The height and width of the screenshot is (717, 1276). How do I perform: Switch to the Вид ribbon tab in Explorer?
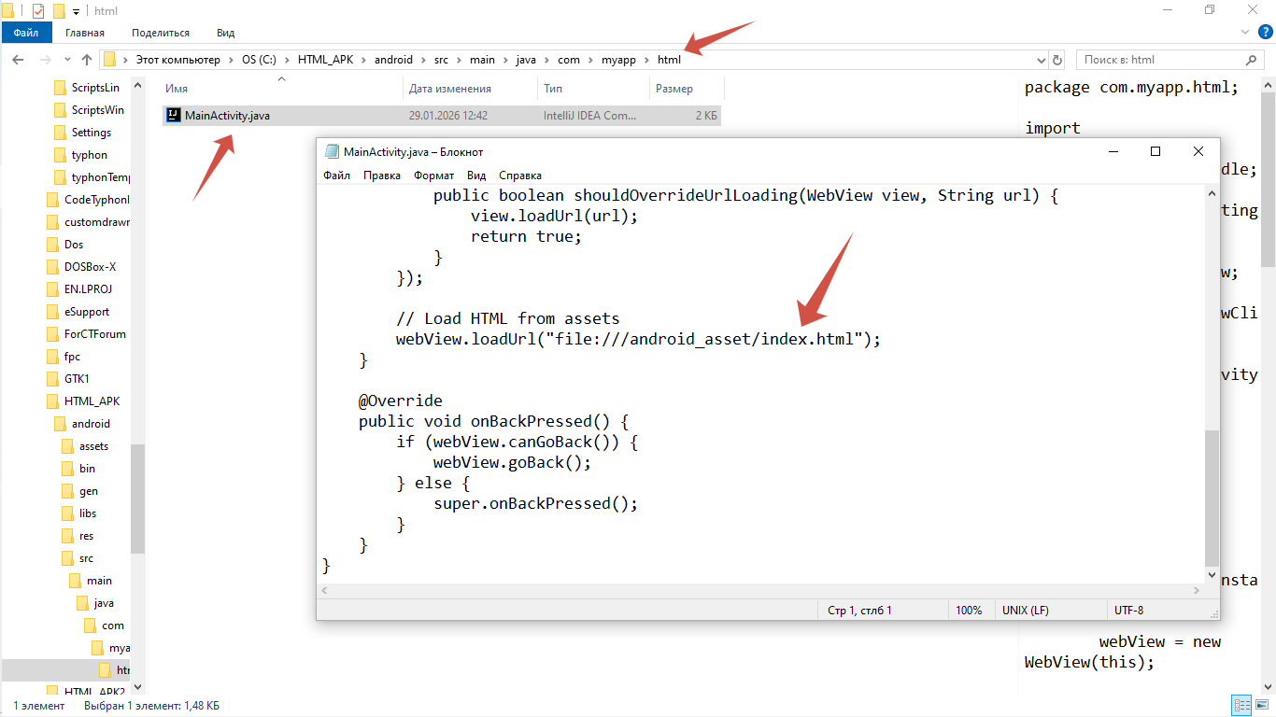coord(225,33)
